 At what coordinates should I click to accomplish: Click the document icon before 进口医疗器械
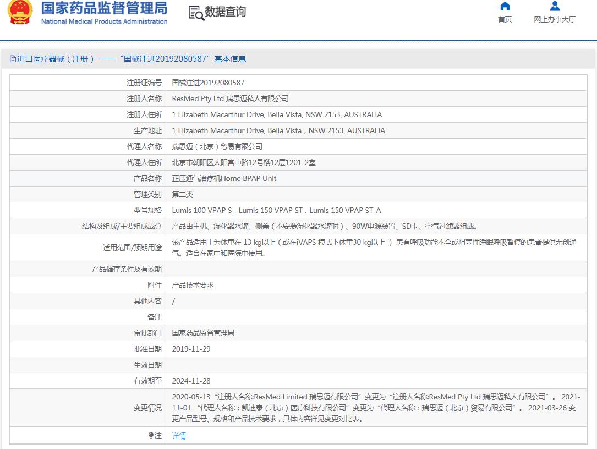(x=13, y=59)
